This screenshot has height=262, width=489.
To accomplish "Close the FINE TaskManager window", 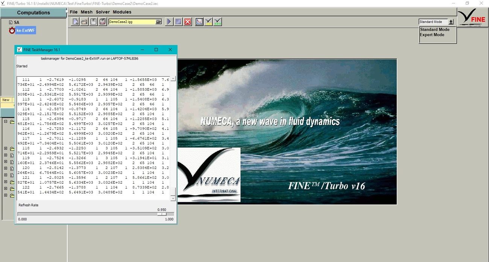I will pyautogui.click(x=170, y=50).
